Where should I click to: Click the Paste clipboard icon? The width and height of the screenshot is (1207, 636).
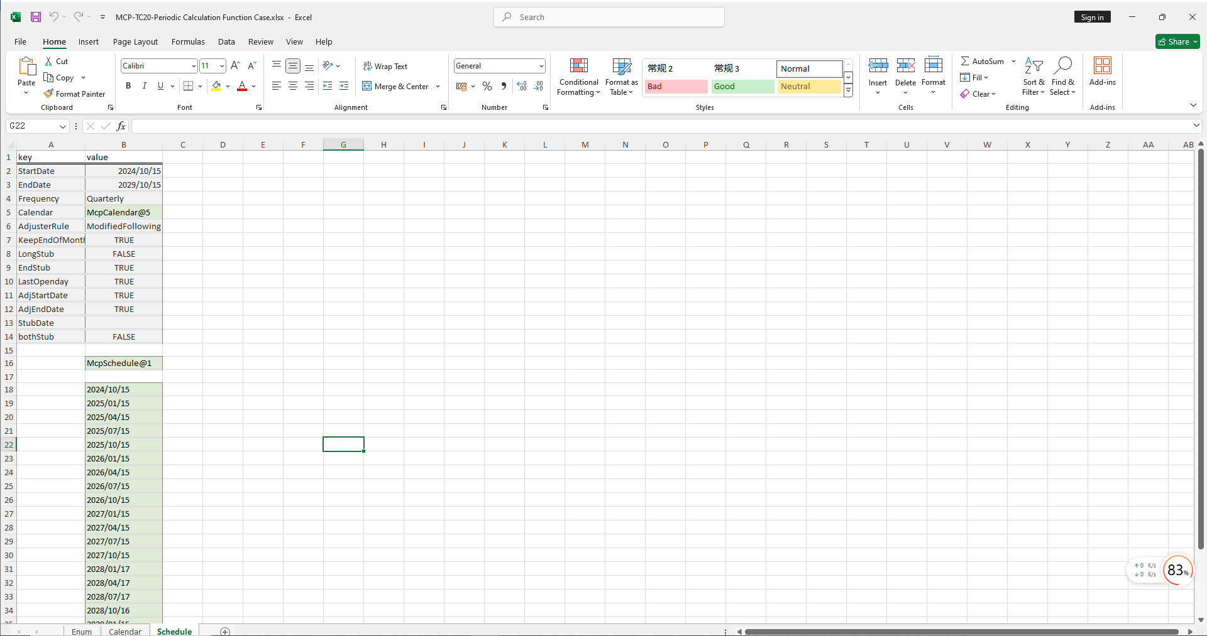click(x=26, y=67)
